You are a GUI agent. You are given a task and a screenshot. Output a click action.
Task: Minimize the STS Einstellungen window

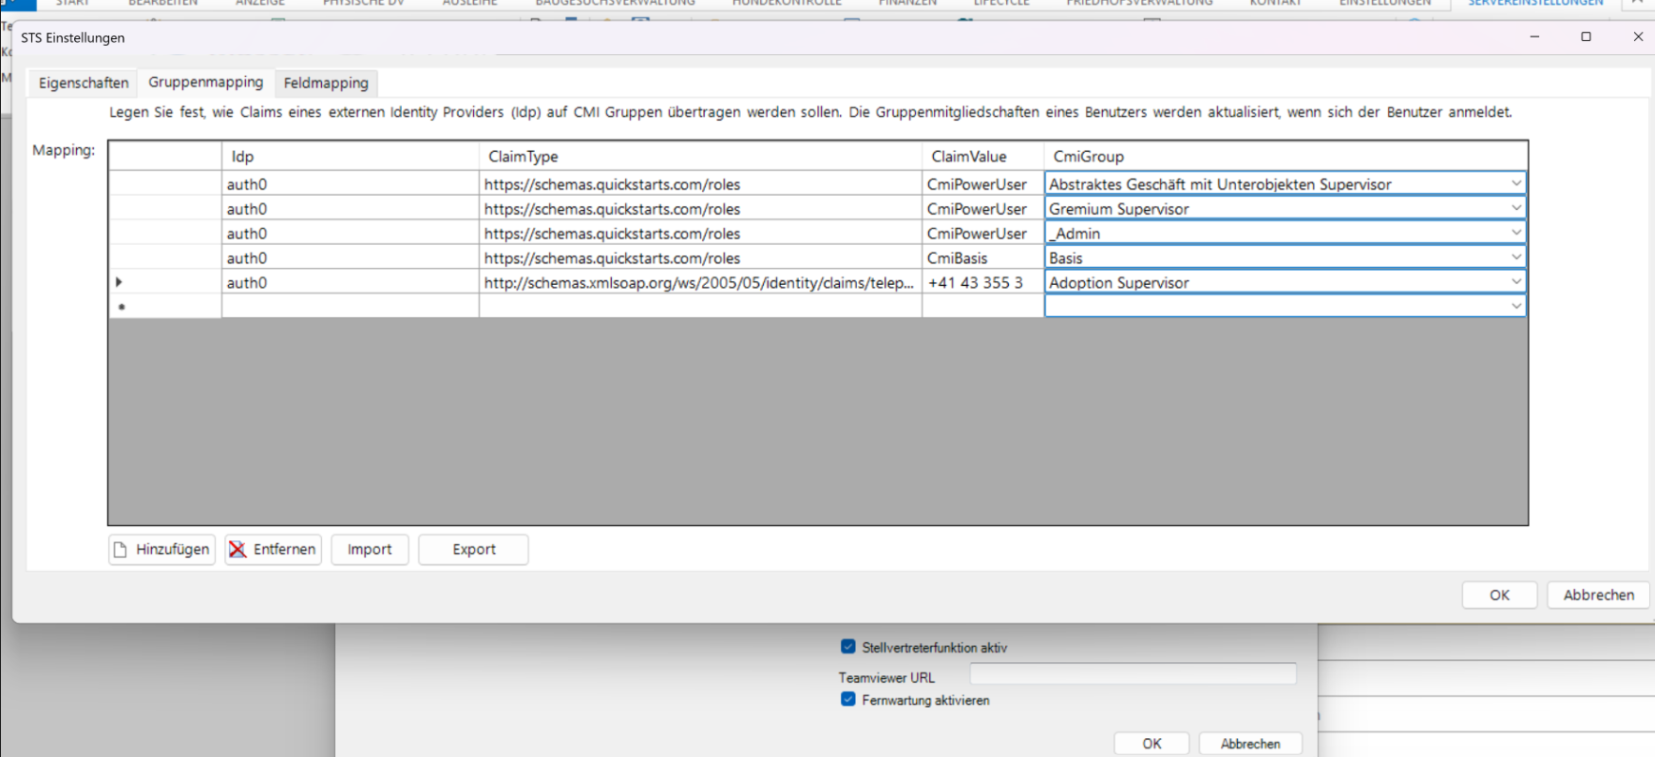1534,37
